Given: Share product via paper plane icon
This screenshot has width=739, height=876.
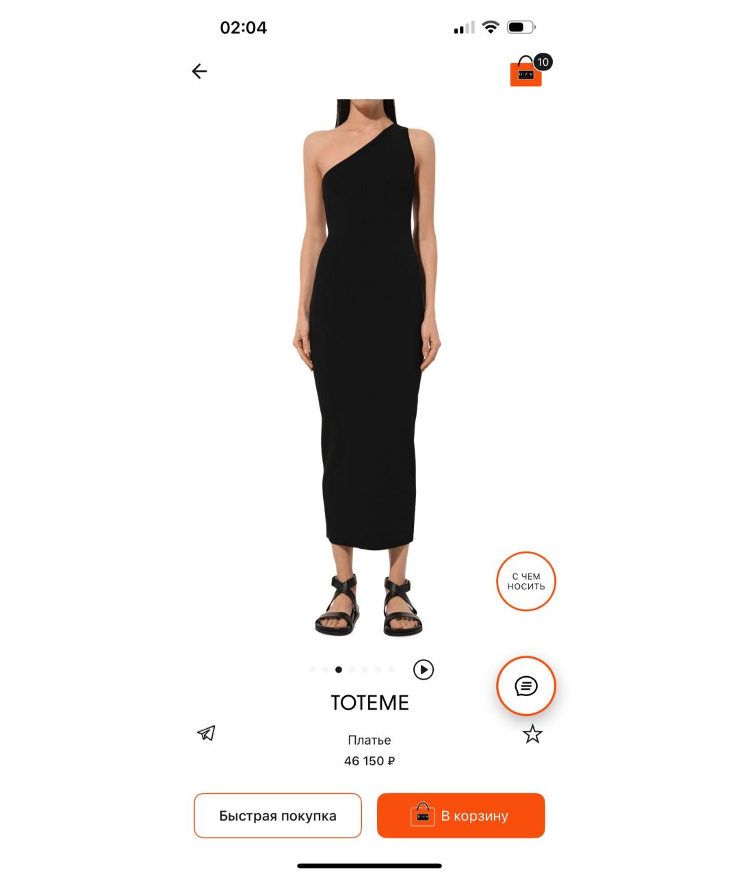Looking at the screenshot, I should coord(206,733).
